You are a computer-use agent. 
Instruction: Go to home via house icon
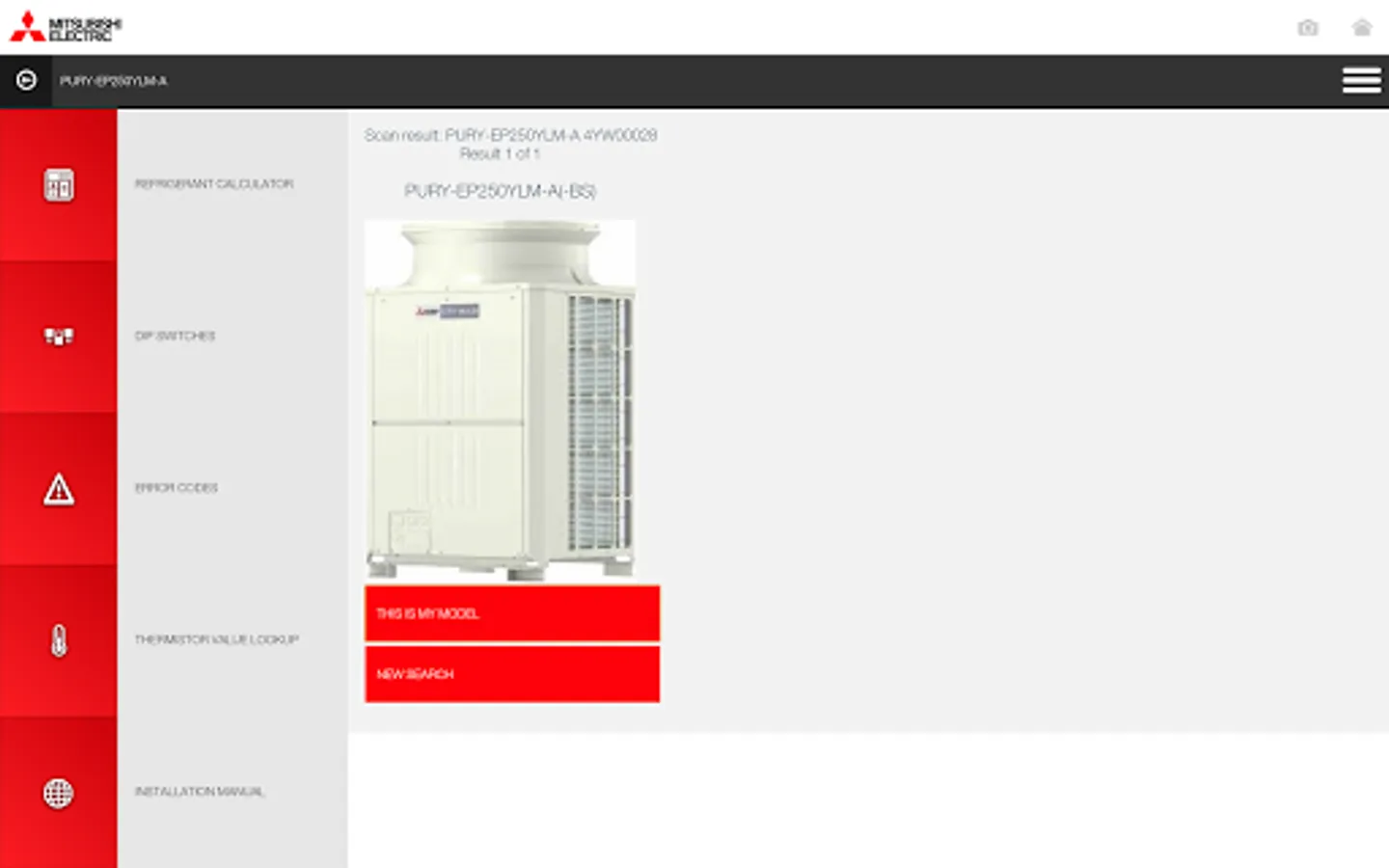(x=1361, y=27)
